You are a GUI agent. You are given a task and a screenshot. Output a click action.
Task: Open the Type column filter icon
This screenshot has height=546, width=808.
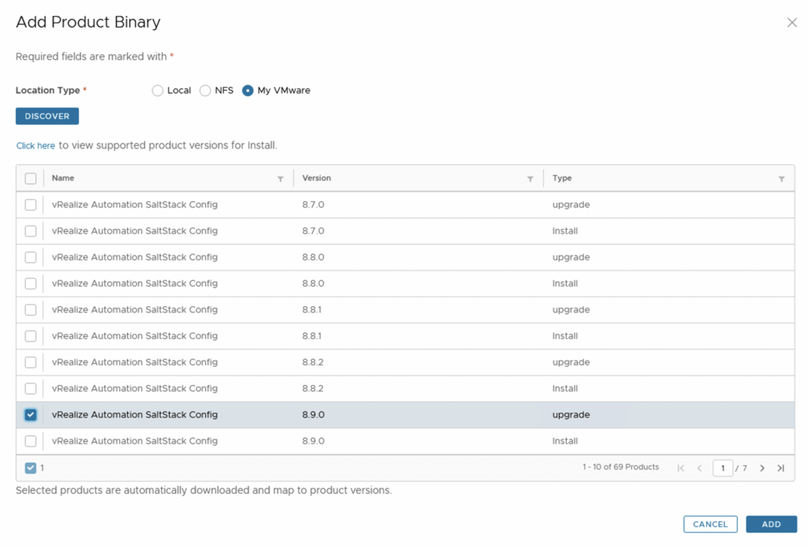781,179
